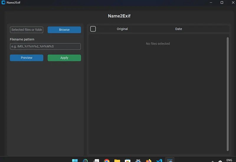Click the Name2Exif app icon in title bar

[4, 3]
